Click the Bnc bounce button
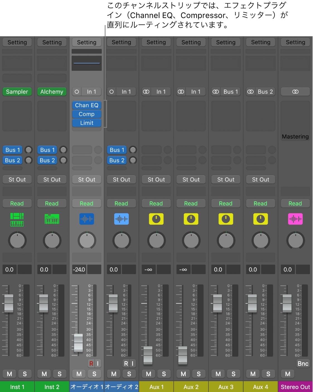Screen dimensions: 313x392 click(303, 364)
